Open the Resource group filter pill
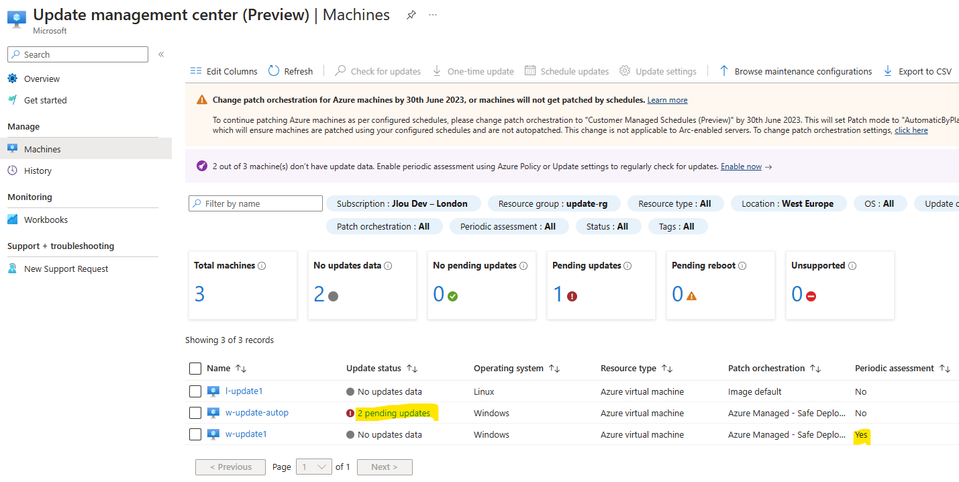The height and width of the screenshot is (482, 959). click(553, 203)
